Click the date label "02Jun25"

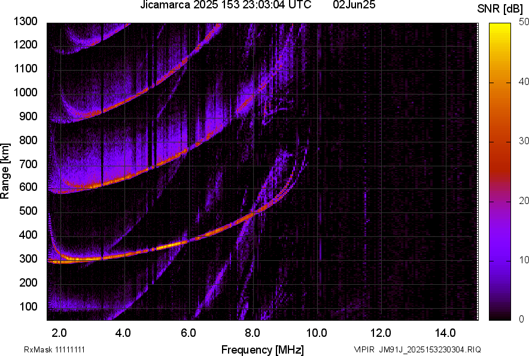[x=354, y=5]
